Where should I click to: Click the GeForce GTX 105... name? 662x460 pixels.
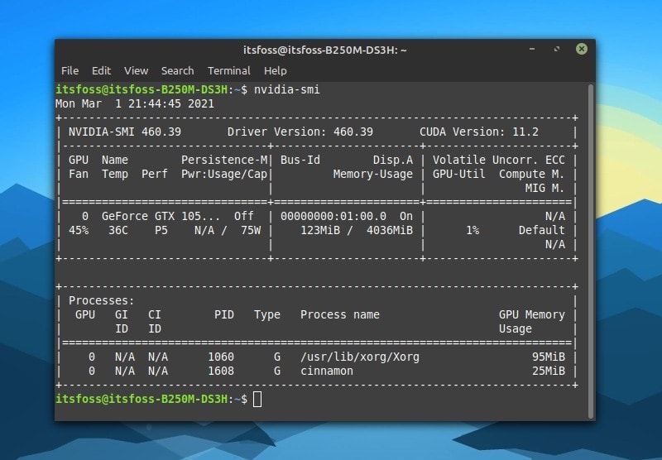[161, 217]
